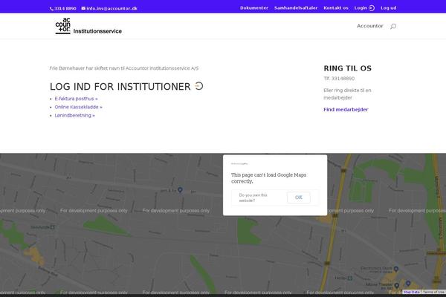Click the envelope icon before info.ins@accountor.dk
The image size is (446, 297).
click(83, 8)
